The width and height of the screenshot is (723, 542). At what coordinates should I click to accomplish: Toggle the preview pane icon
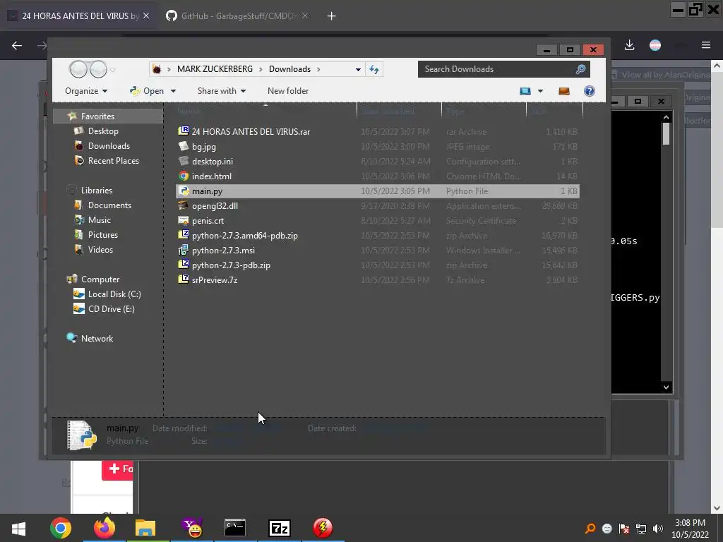click(564, 91)
